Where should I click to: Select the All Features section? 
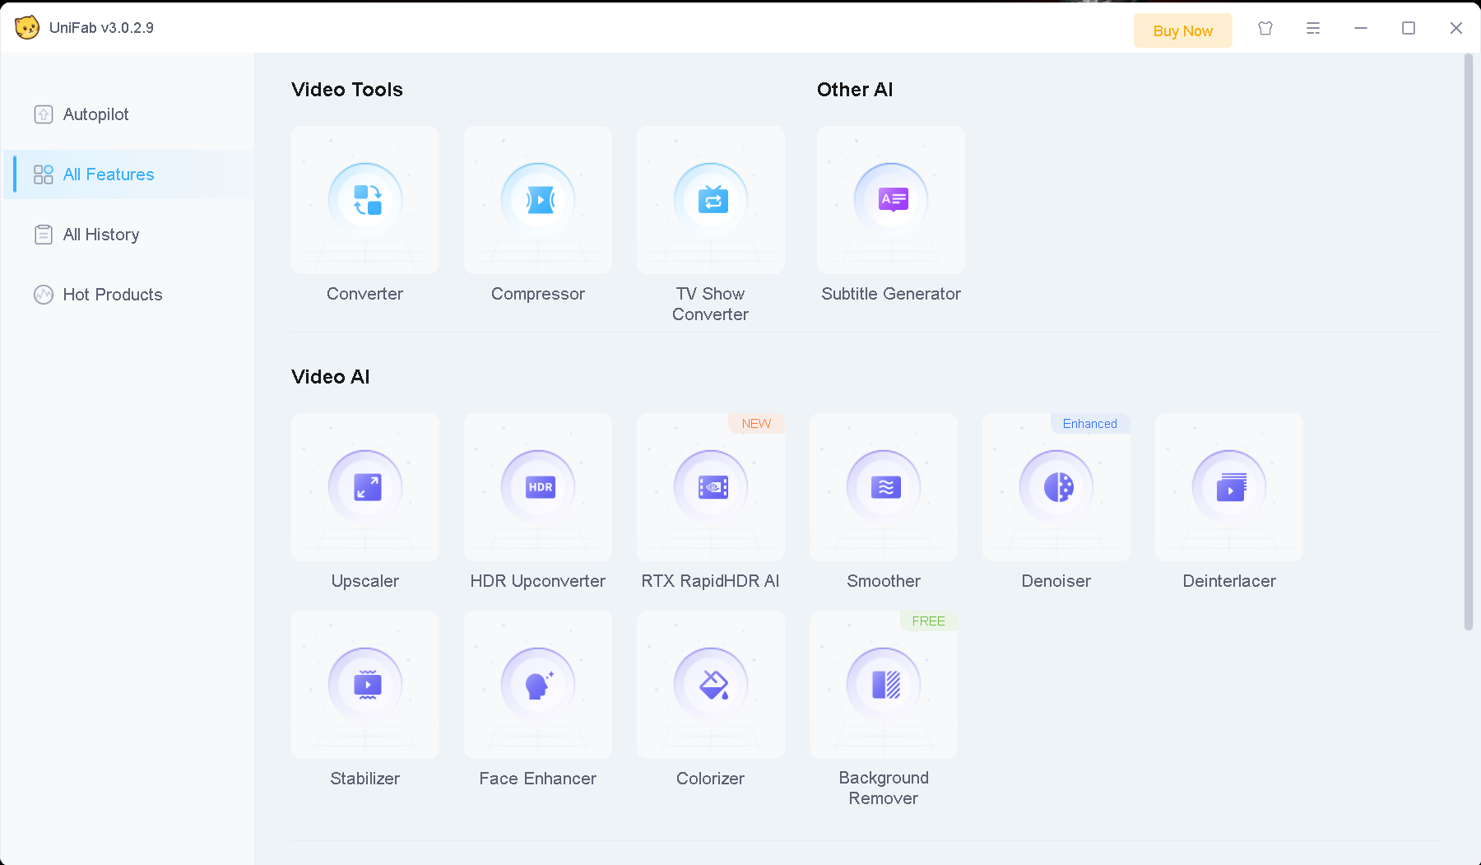pyautogui.click(x=128, y=174)
